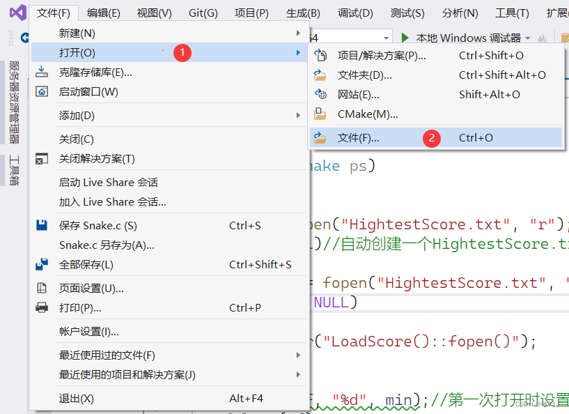Click the CMake open icon

[320, 114]
